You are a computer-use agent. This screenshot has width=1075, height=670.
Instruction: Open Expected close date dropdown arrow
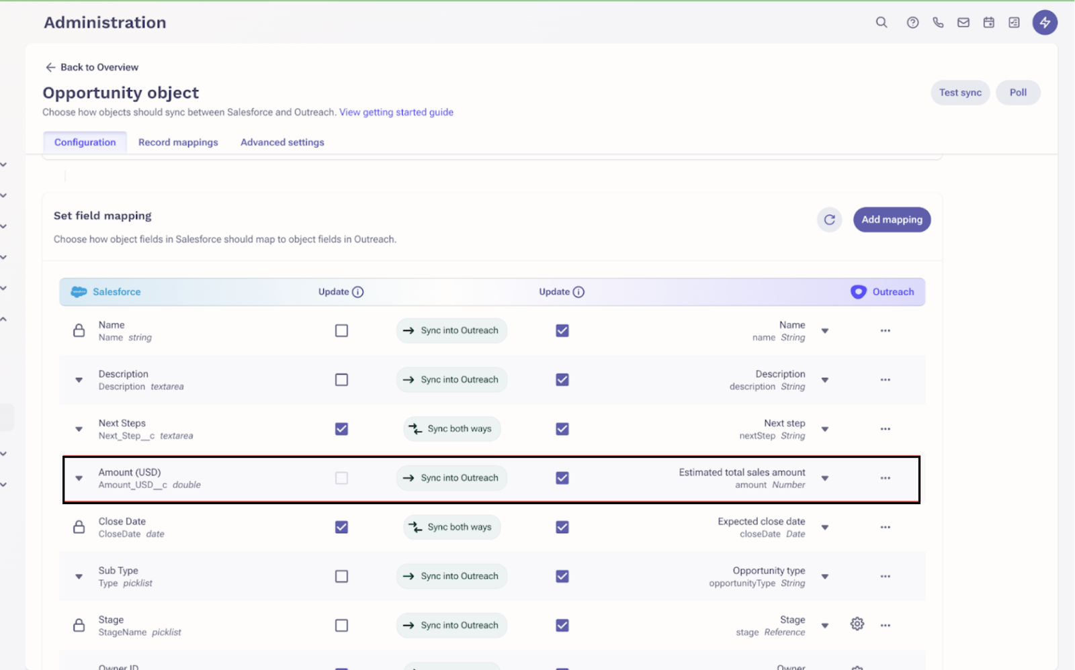[825, 527]
